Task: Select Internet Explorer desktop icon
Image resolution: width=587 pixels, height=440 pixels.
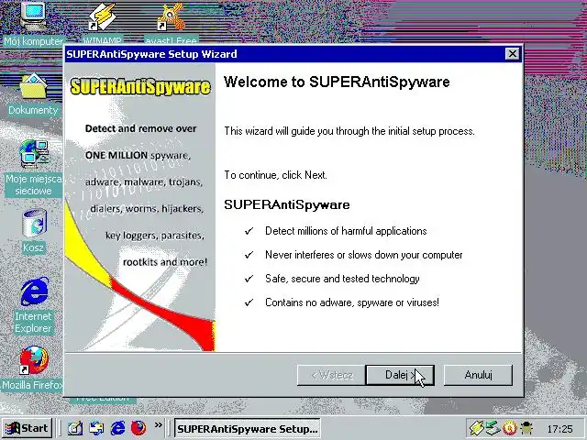Action: click(33, 305)
